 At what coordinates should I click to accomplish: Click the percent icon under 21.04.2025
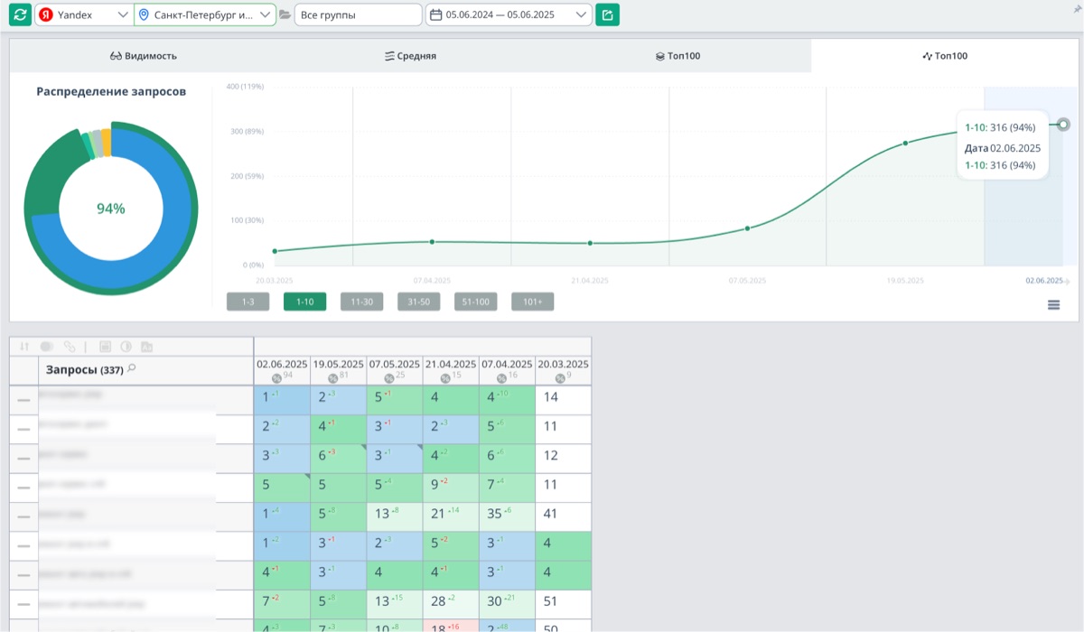point(444,378)
